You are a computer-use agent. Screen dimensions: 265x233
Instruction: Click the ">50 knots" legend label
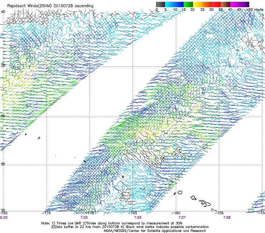(x=255, y=10)
